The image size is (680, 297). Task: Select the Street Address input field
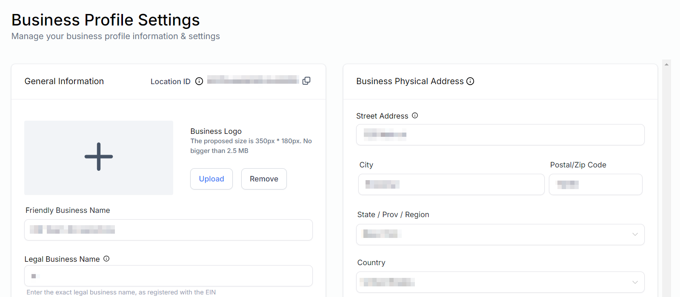(x=500, y=135)
